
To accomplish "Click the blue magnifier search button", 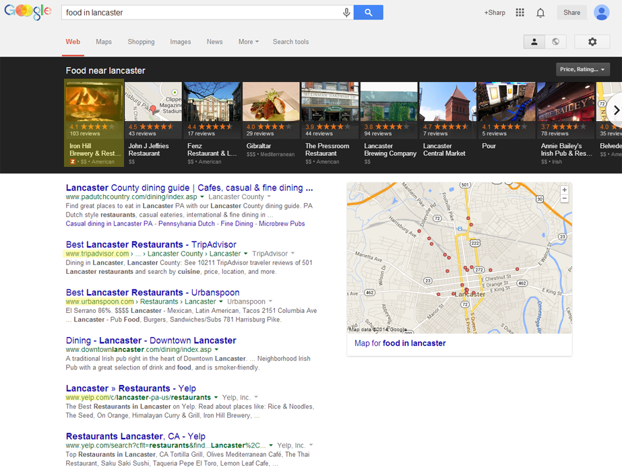I will coord(368,13).
